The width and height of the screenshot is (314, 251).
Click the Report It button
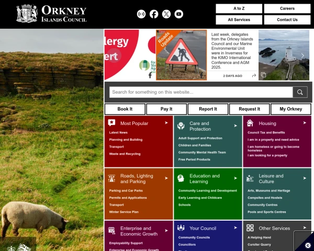(x=208, y=109)
